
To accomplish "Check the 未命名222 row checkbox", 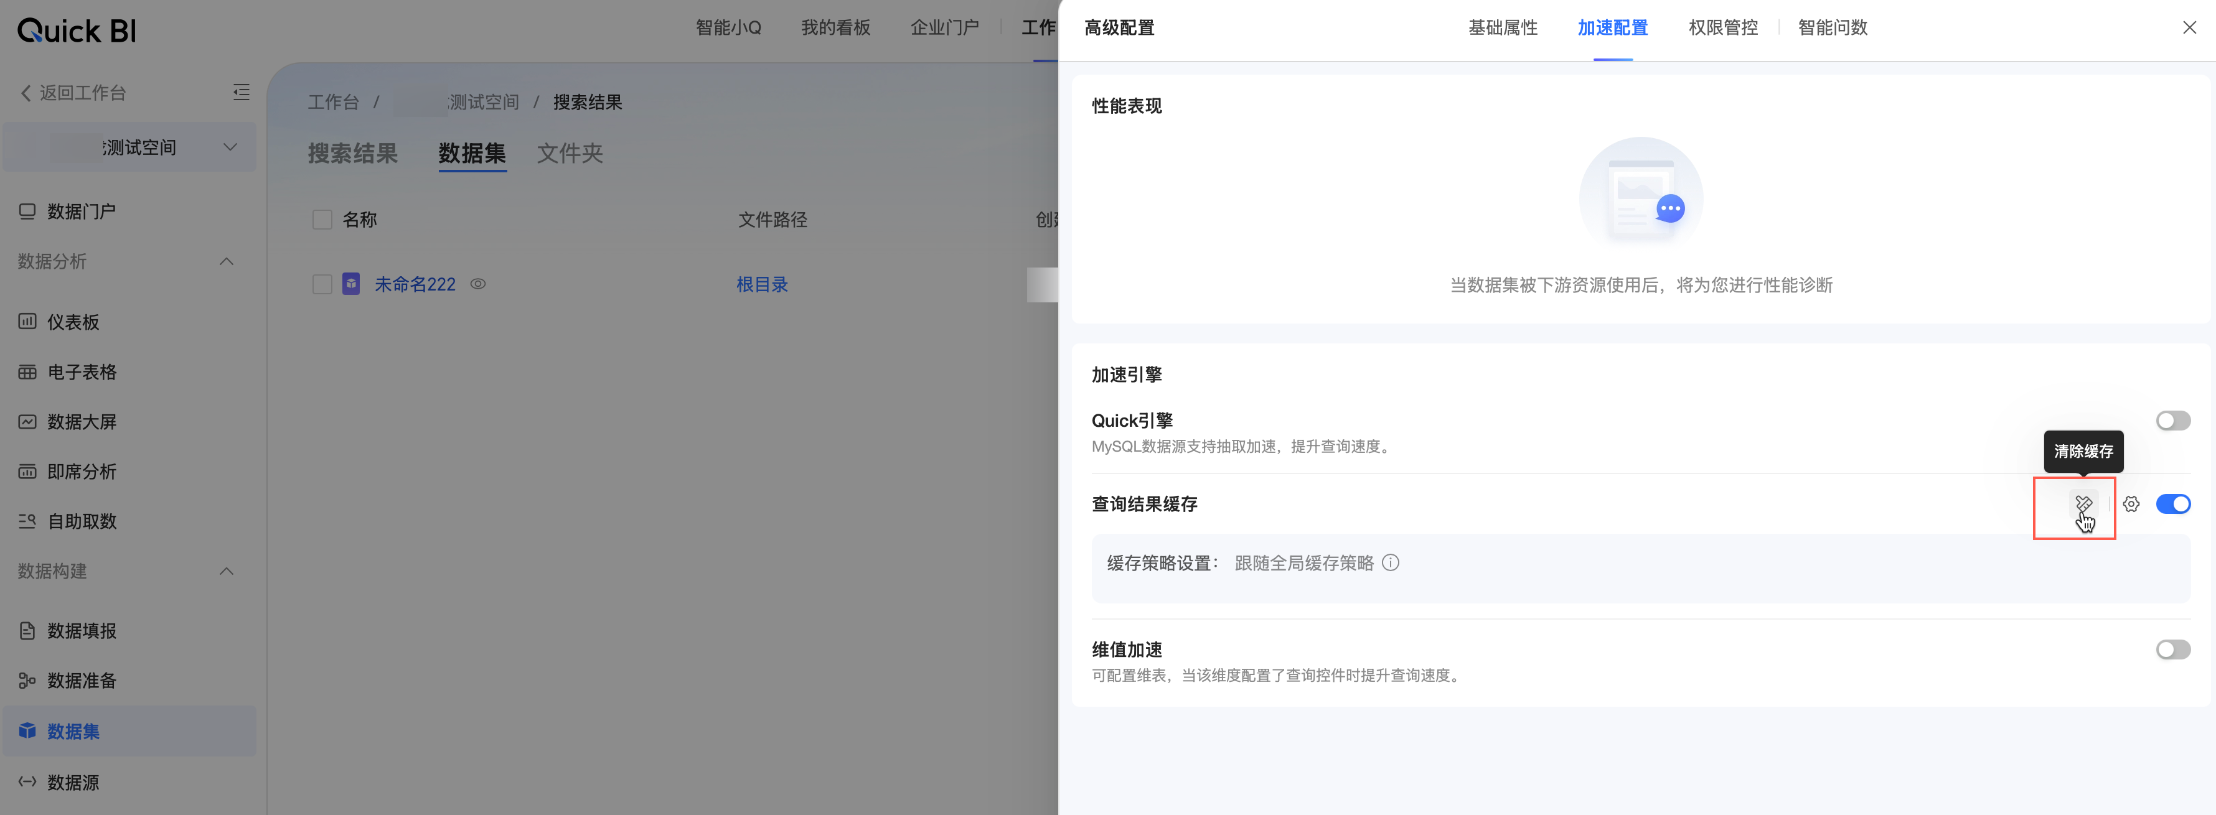I will 322,284.
